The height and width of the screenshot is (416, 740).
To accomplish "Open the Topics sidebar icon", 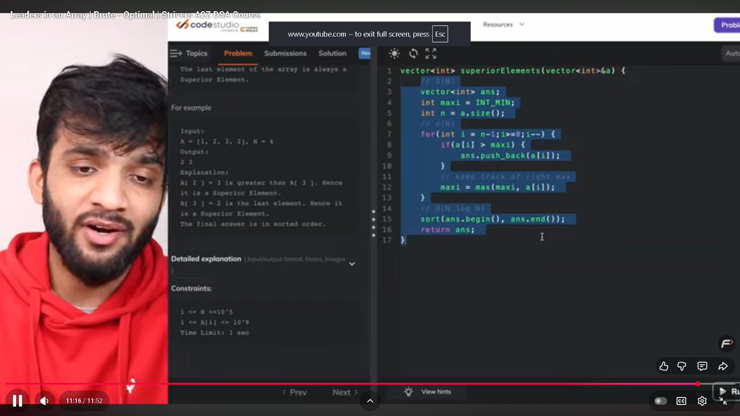I will 176,53.
